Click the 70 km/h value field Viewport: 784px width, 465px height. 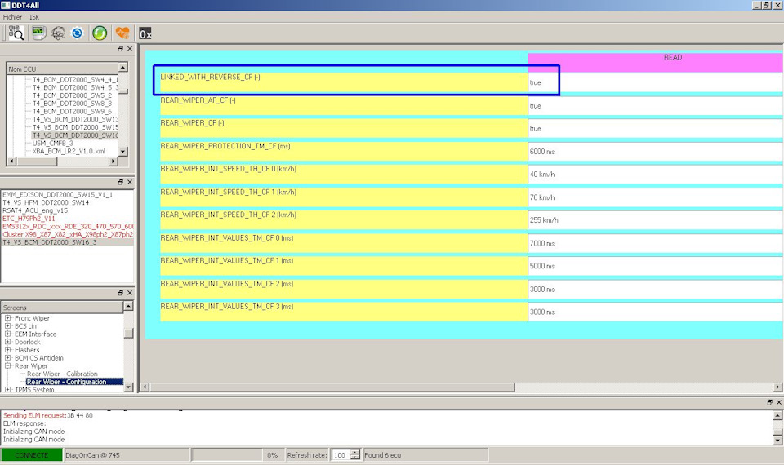click(655, 197)
